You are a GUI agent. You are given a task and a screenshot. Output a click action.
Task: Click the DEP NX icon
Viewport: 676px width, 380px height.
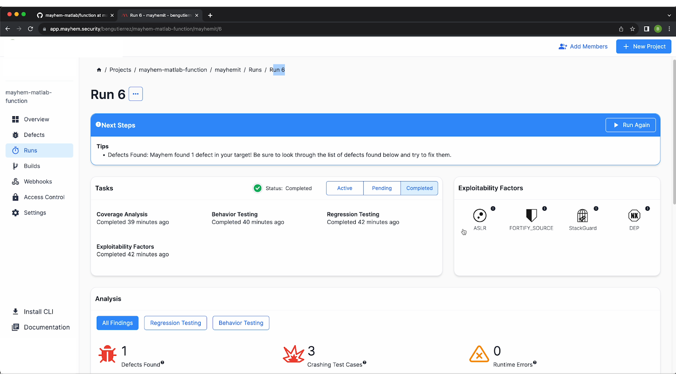coord(634,216)
